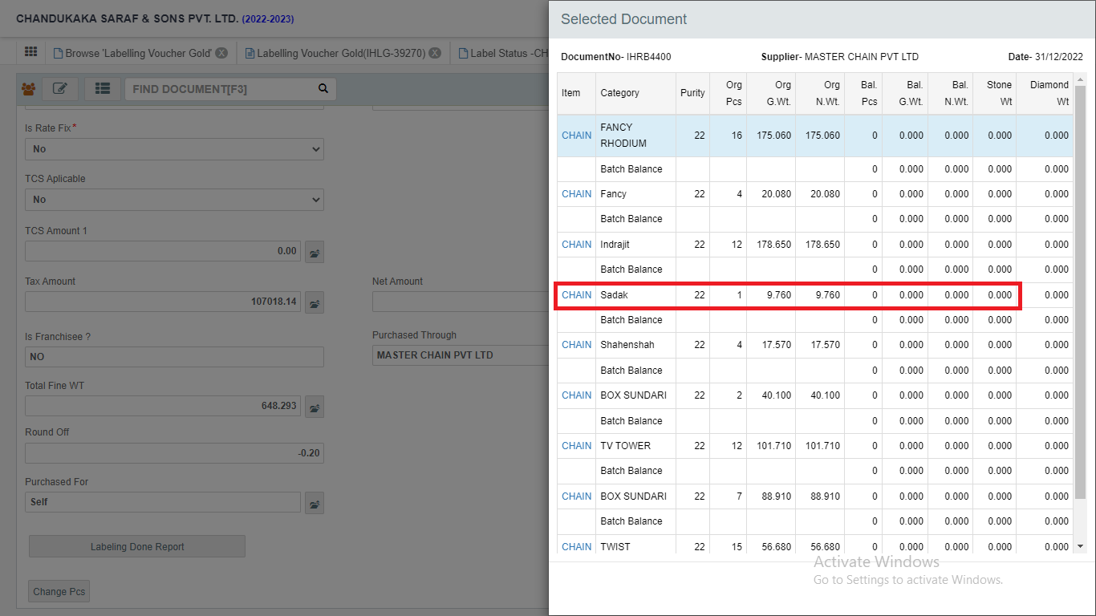Select the Sadak category cell
Image resolution: width=1096 pixels, height=616 pixels.
tap(636, 295)
